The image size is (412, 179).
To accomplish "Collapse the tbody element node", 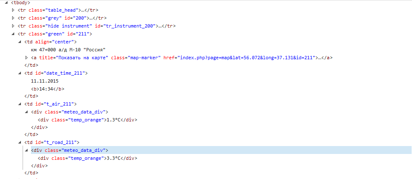I will pyautogui.click(x=7, y=2).
